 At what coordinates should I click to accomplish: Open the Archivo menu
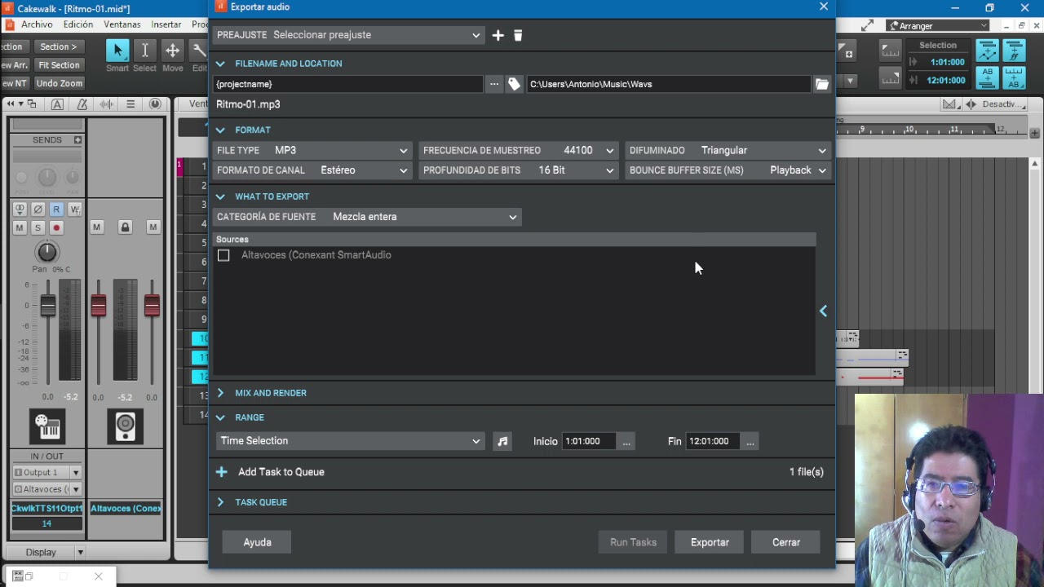[37, 24]
